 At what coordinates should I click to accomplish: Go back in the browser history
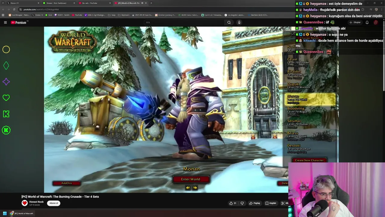(x=3, y=9)
